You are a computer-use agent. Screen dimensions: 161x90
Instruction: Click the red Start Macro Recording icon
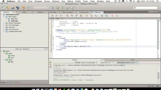coord(112,15)
